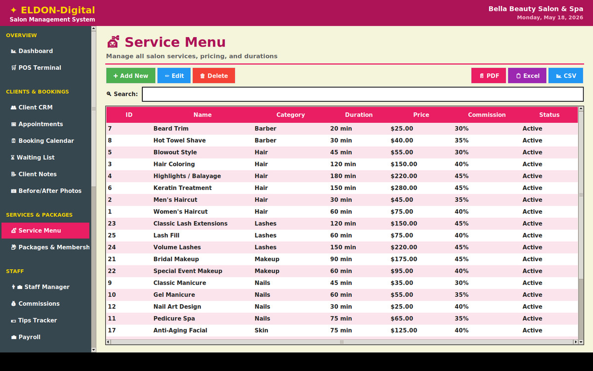Select the Hair Coloring row
This screenshot has height=371, width=593.
342,164
